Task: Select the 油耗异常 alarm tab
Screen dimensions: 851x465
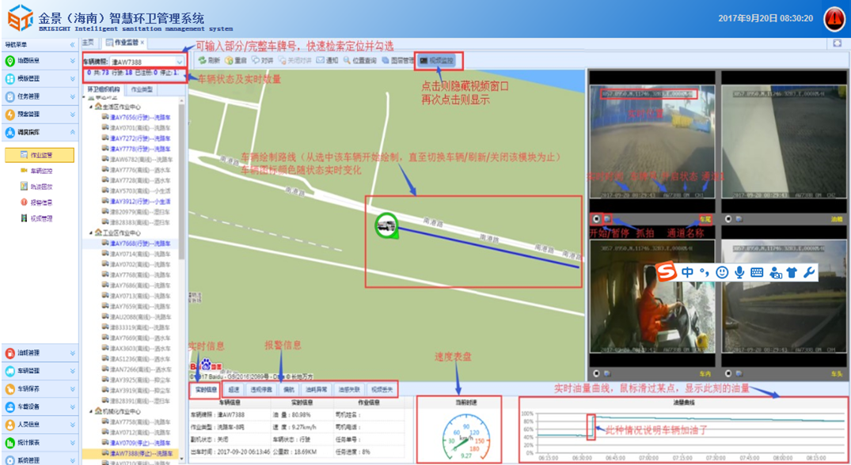Action: point(317,389)
